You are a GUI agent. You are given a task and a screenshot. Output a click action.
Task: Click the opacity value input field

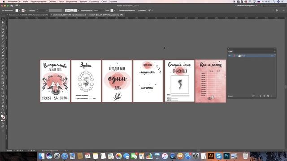[x=97, y=10]
